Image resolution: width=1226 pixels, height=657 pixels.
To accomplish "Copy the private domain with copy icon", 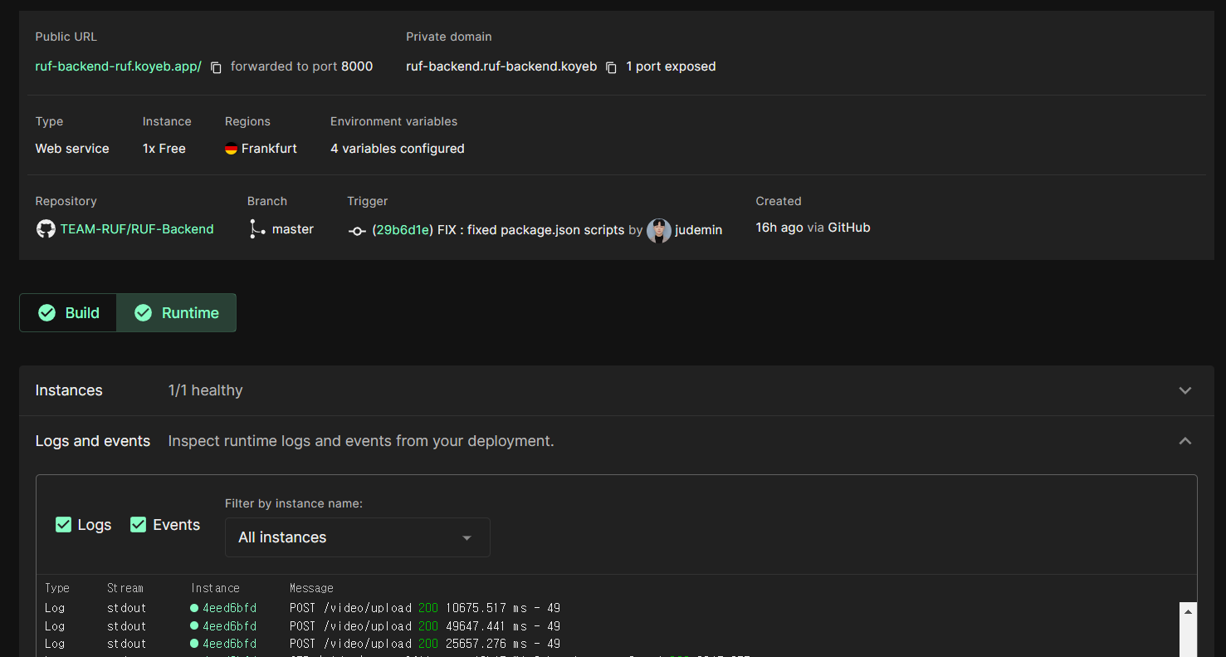I will point(611,67).
